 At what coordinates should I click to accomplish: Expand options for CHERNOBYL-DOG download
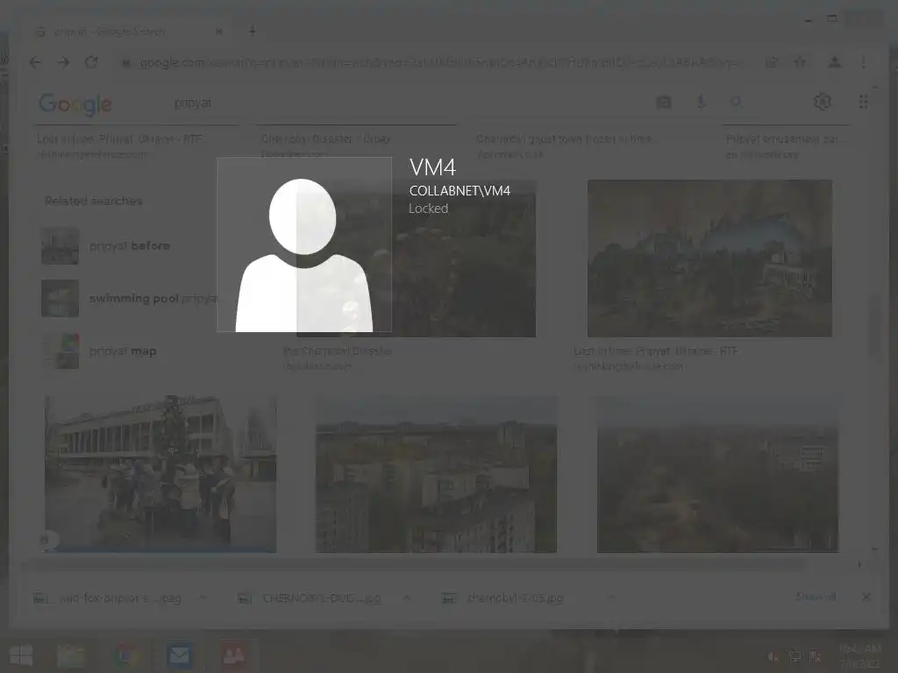click(407, 598)
